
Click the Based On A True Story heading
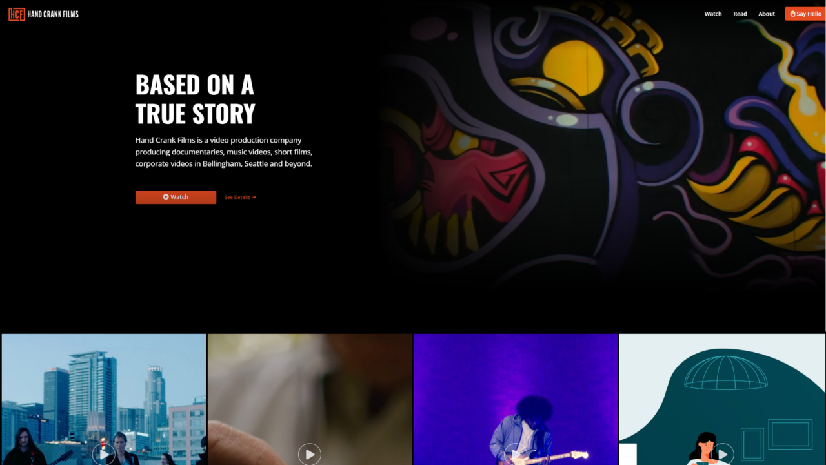click(196, 99)
